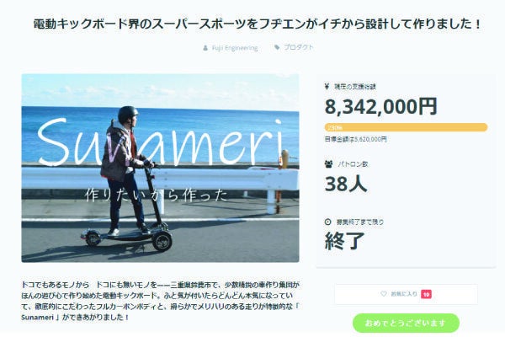Open the Sunameri scooter main image

(160, 168)
